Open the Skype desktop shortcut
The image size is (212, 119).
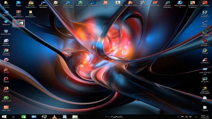(x=19, y=4)
